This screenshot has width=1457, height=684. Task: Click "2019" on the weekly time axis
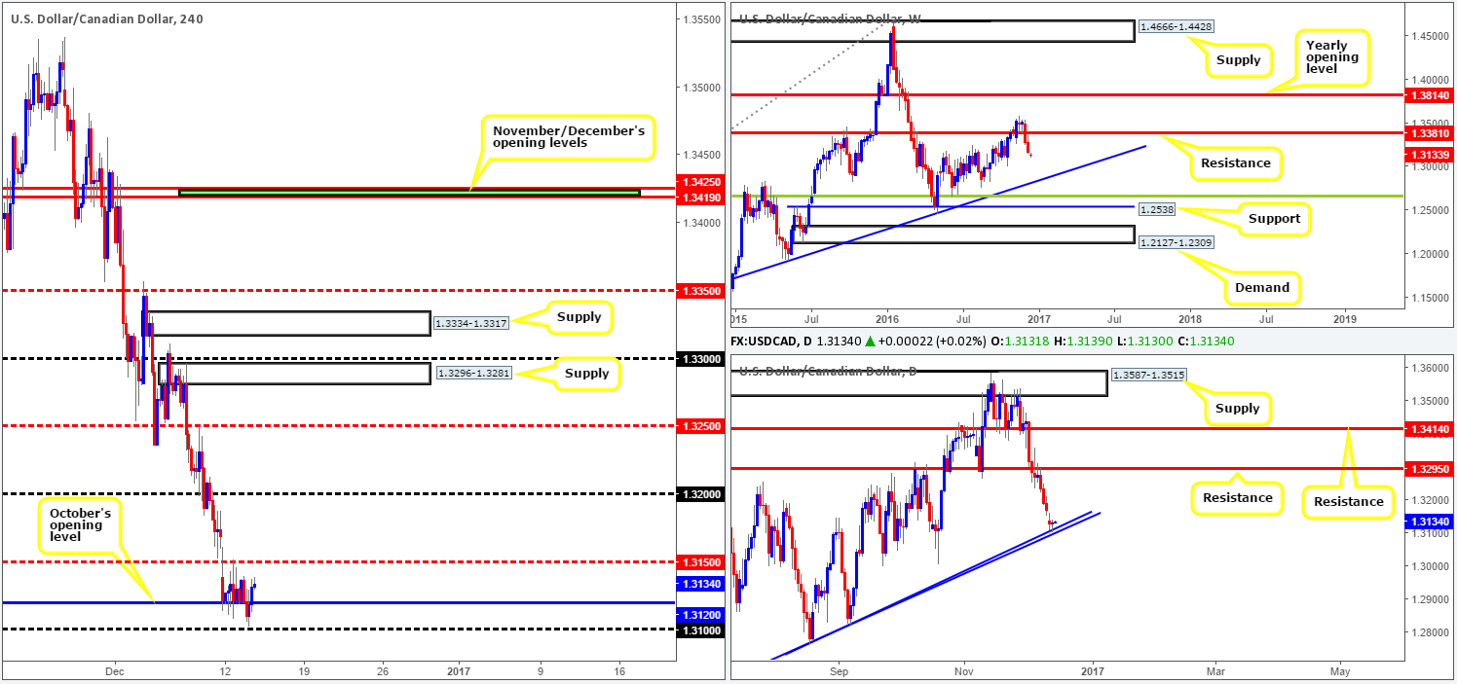(x=1344, y=317)
